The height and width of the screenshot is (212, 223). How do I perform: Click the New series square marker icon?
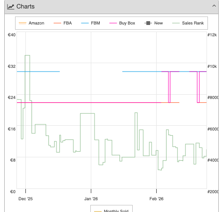(148, 23)
